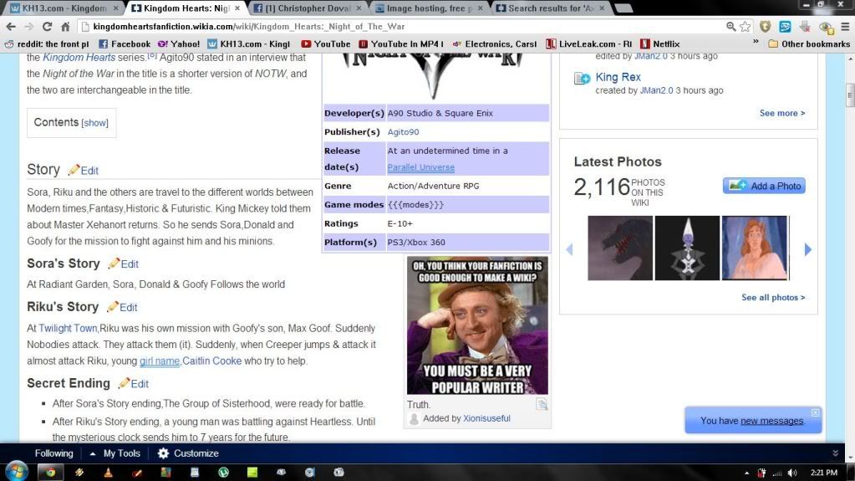Click the Customize gear icon

(164, 453)
